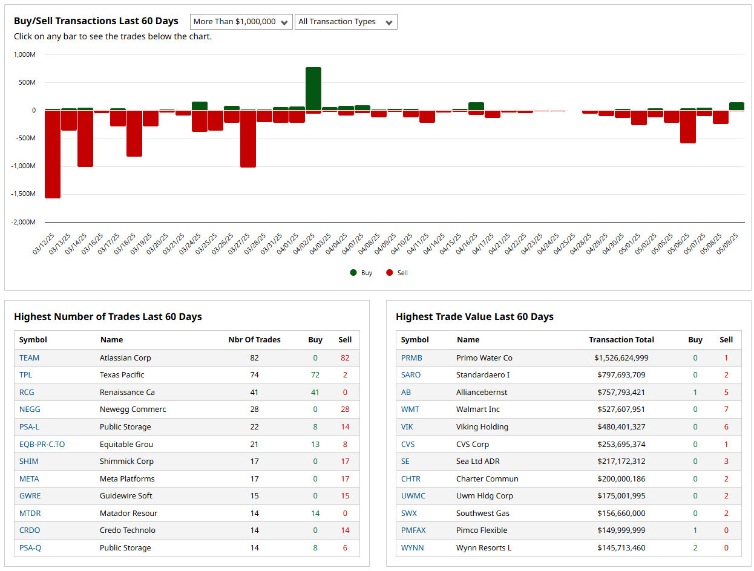
Task: Click the 'Charter Commun' name cell
Action: coord(487,478)
